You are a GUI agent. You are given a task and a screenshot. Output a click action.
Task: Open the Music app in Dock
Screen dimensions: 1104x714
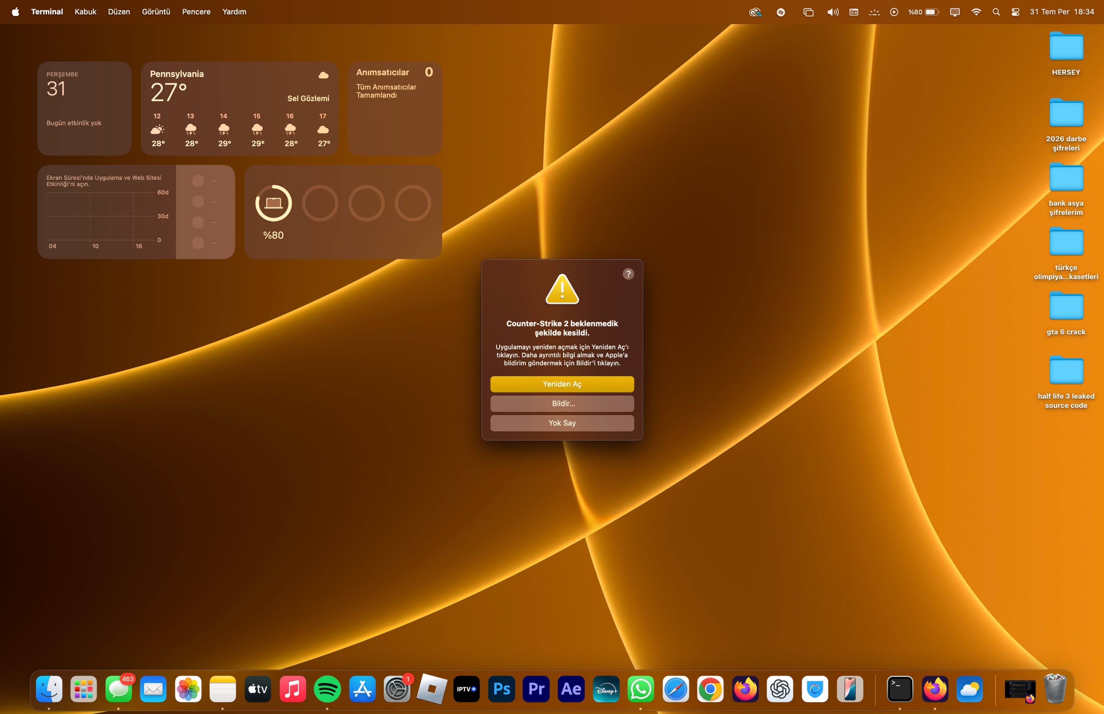[292, 689]
